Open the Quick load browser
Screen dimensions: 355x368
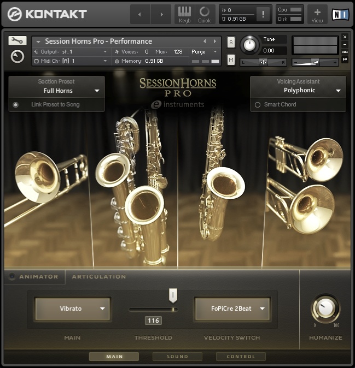(205, 15)
